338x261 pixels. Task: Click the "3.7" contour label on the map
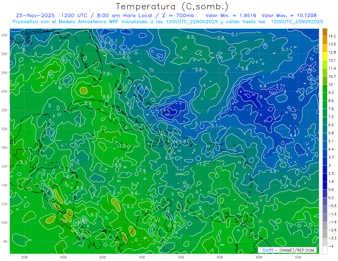coord(279,86)
